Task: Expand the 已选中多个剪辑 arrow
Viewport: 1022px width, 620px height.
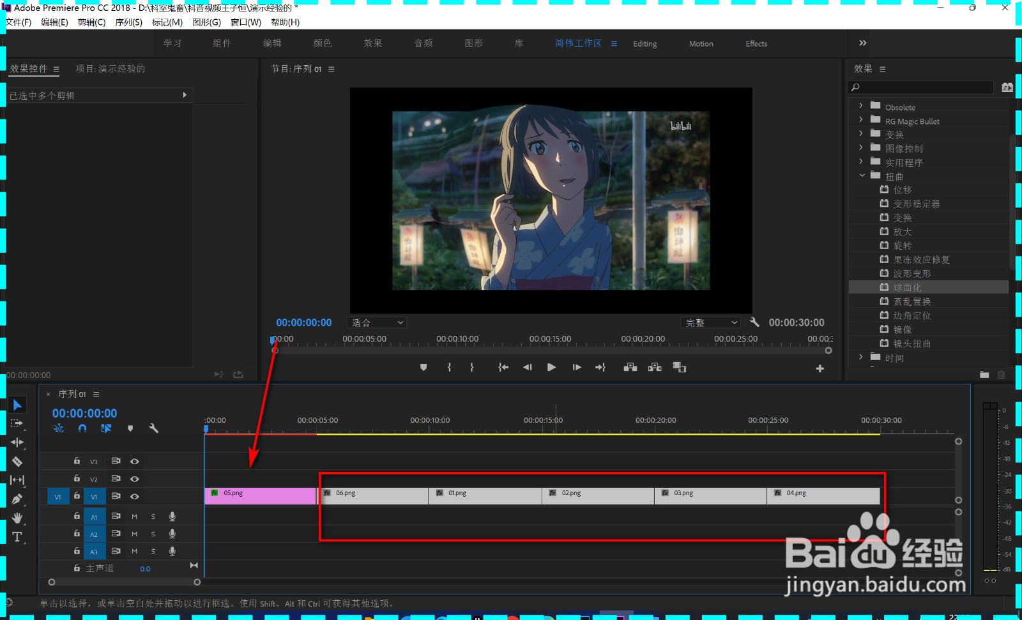Action: (185, 95)
